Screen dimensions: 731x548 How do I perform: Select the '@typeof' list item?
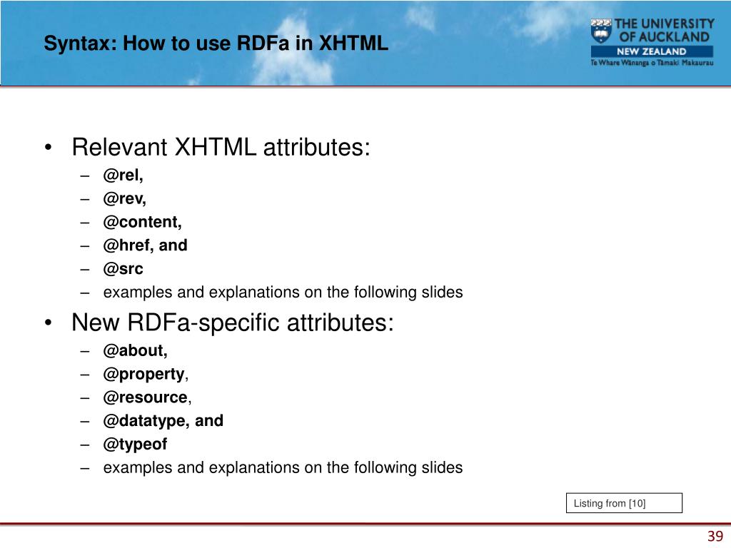coord(135,444)
